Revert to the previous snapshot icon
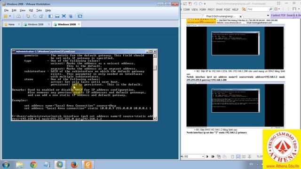This screenshot has width=301, height=169. pos(34,16)
